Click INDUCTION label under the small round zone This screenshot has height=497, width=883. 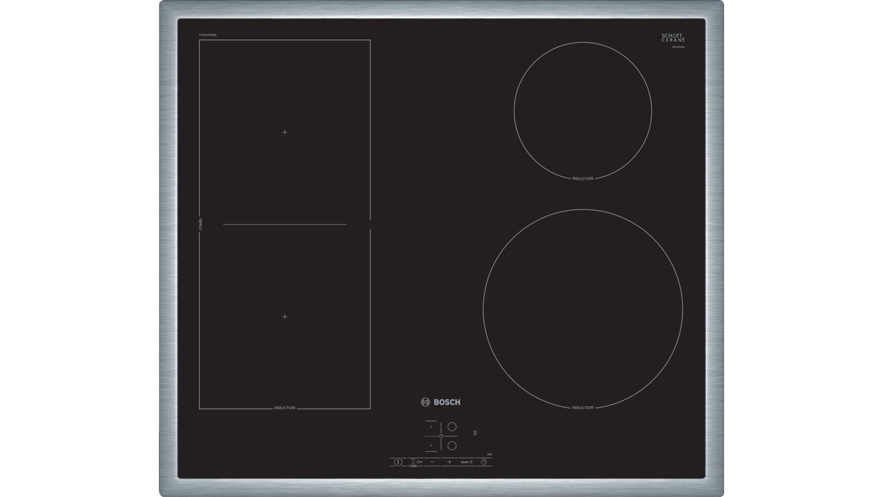583,179
